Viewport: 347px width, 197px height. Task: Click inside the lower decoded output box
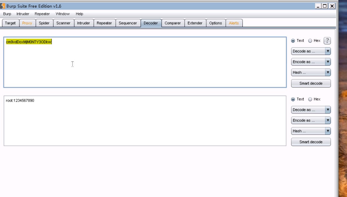click(145, 121)
